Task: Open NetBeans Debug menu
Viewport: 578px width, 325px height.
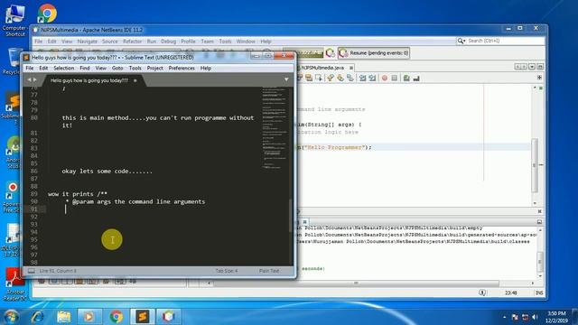Action: pyautogui.click(x=169, y=42)
